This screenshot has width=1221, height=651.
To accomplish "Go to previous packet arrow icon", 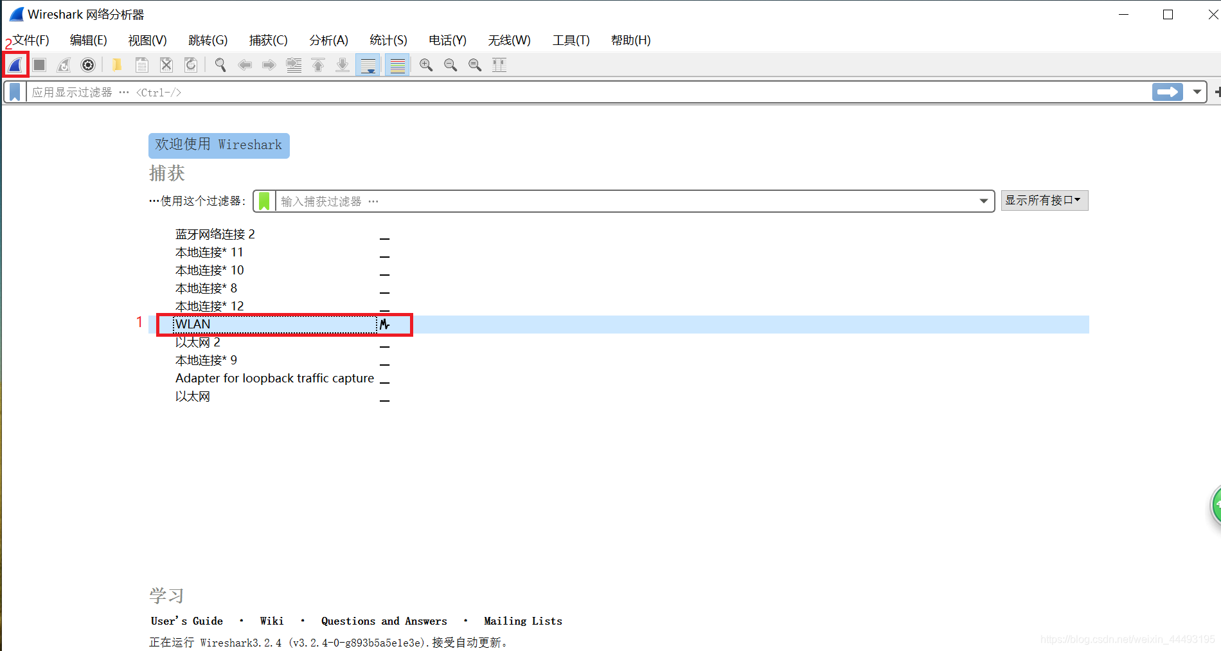I will click(245, 65).
